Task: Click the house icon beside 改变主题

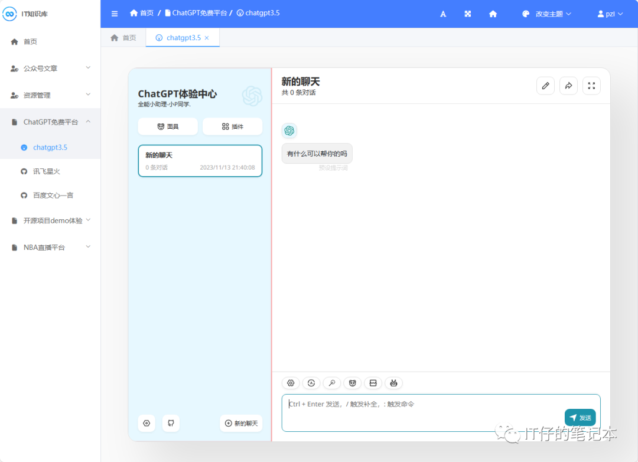Action: coord(493,14)
